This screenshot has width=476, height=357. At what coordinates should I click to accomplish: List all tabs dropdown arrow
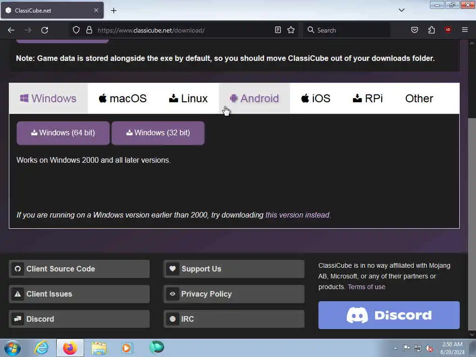(401, 10)
